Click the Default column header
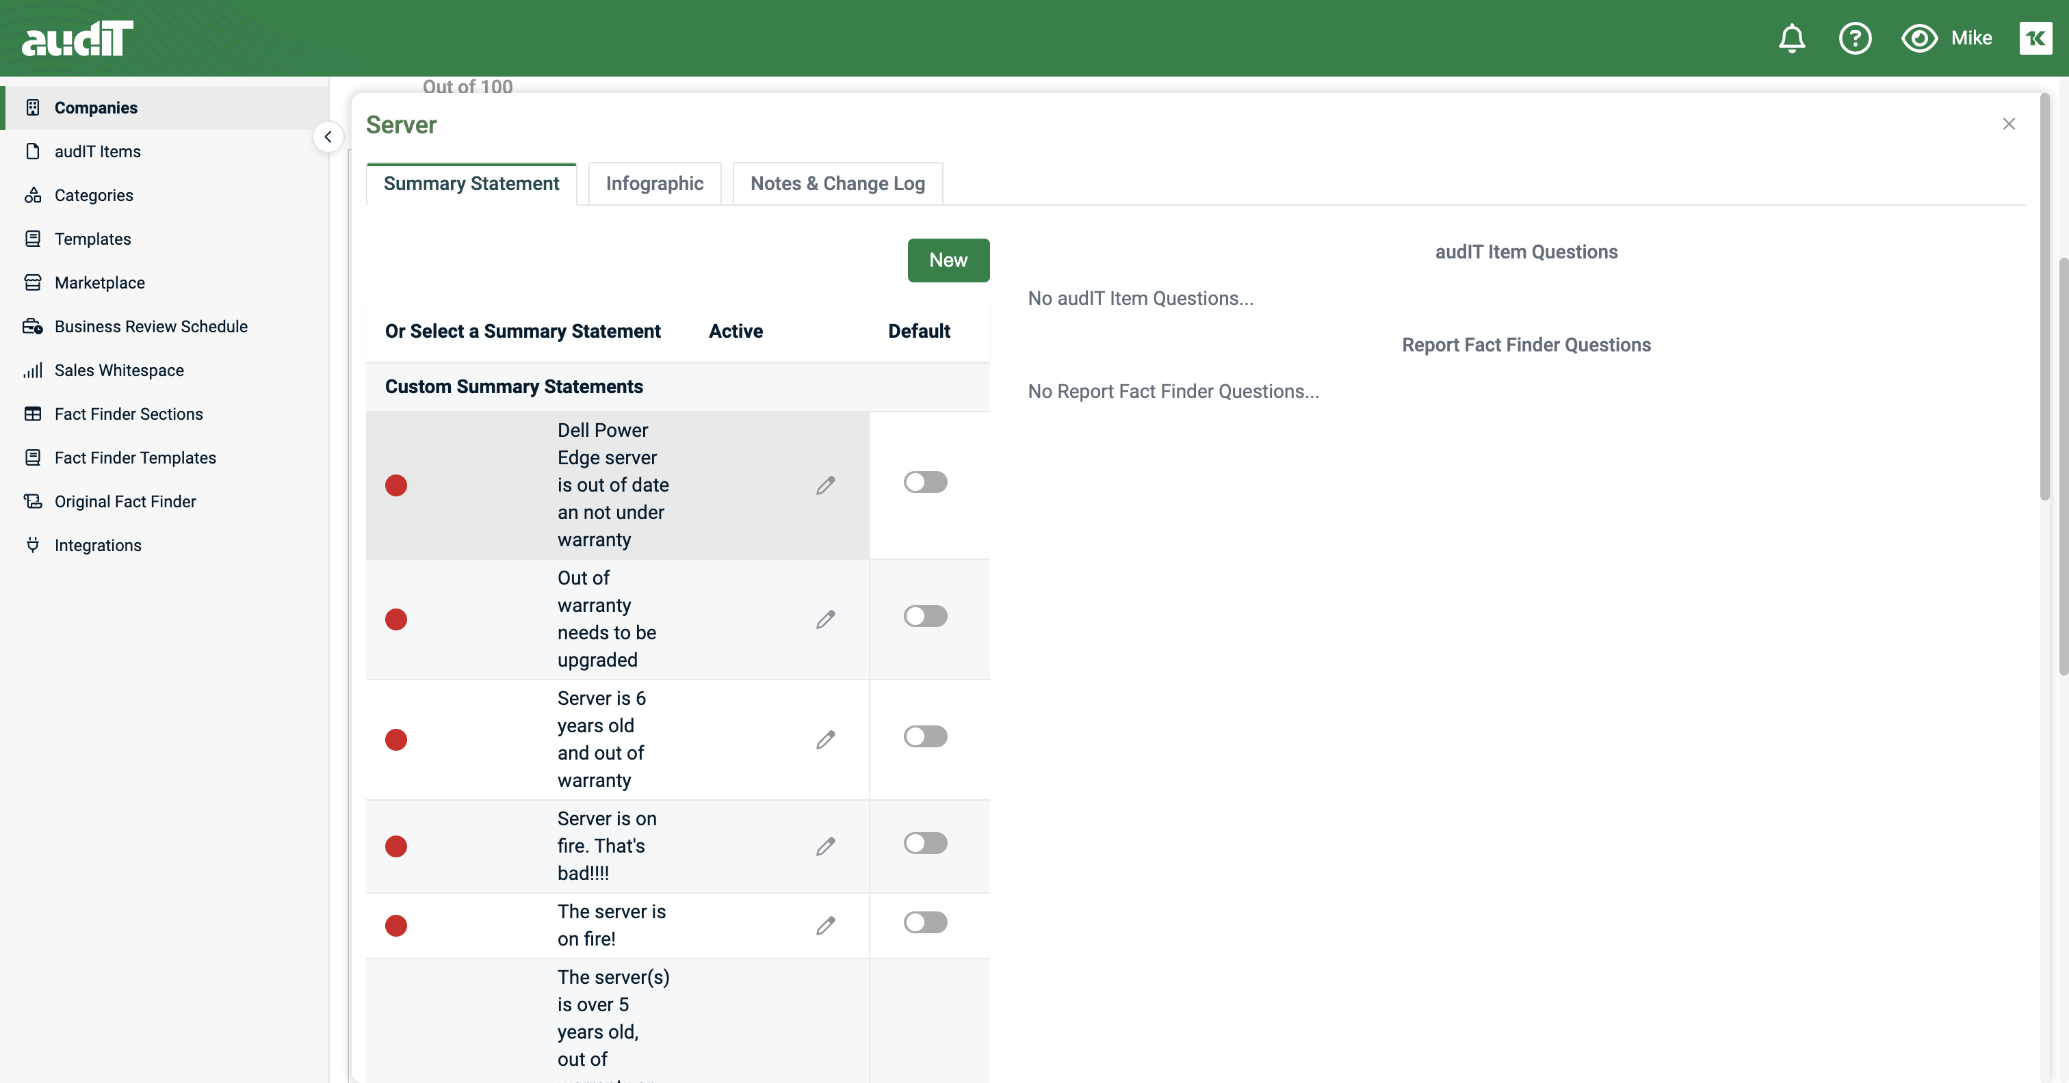 click(919, 331)
